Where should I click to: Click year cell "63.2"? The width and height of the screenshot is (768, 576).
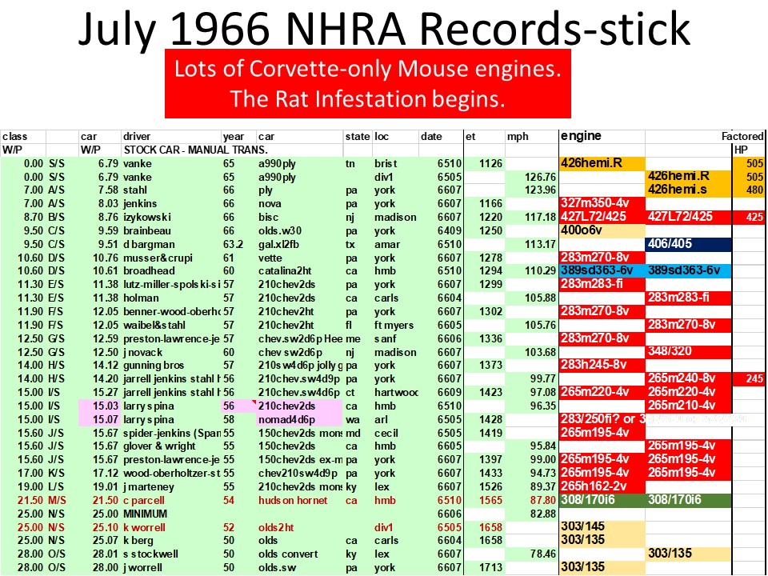233,245
